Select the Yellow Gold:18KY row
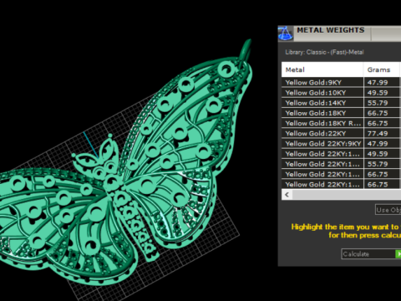 point(341,113)
